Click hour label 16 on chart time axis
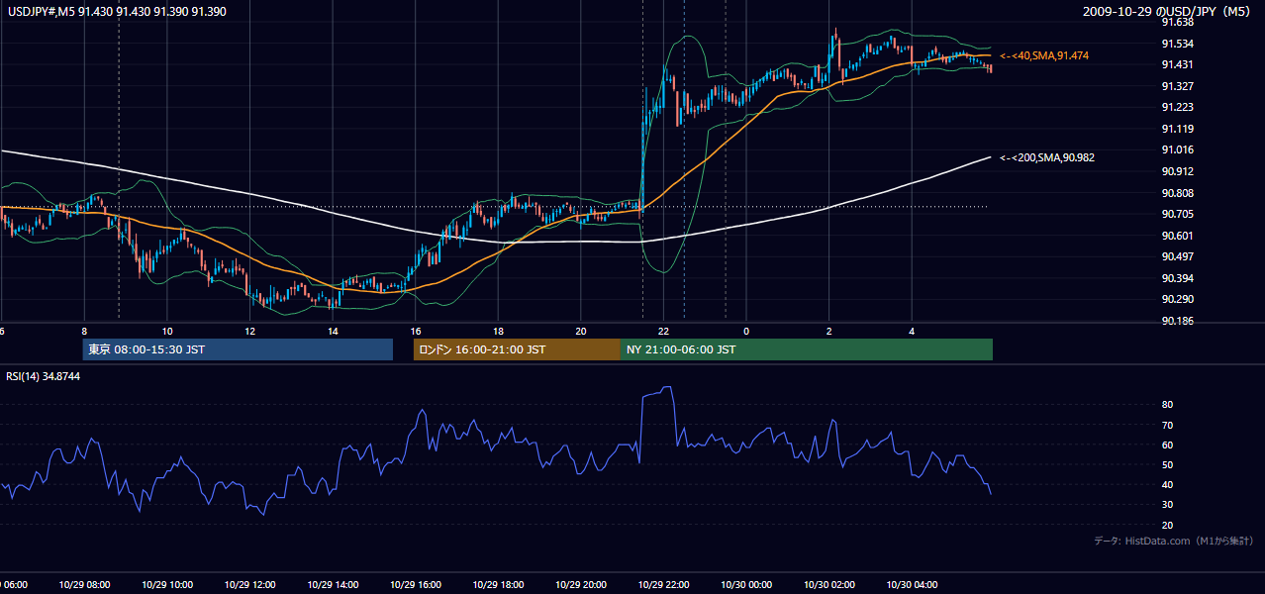This screenshot has width=1265, height=594. [x=416, y=331]
